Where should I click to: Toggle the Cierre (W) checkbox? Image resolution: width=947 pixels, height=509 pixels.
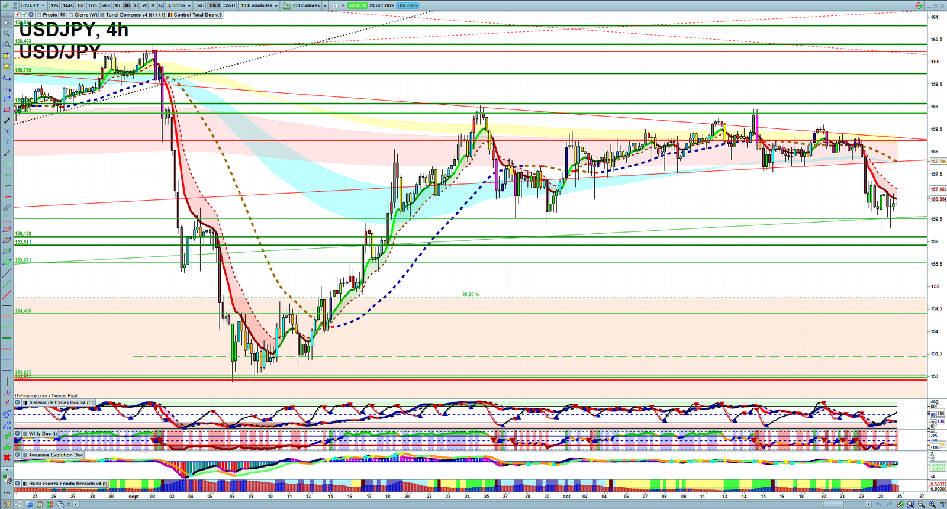[x=70, y=15]
